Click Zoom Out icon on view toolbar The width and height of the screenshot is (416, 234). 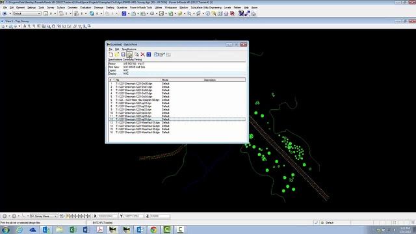tap(34, 26)
